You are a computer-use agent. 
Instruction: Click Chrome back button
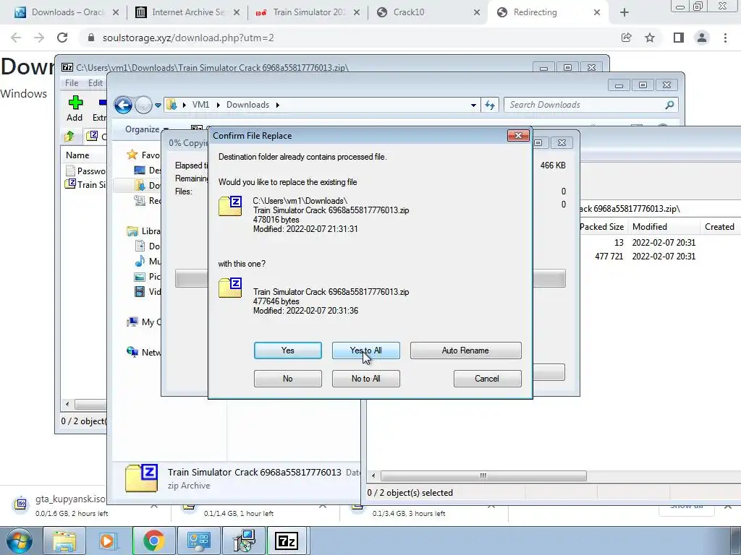(16, 38)
